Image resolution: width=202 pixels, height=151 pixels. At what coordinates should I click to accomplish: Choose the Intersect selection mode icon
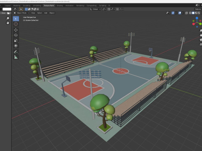[x=38, y=9]
